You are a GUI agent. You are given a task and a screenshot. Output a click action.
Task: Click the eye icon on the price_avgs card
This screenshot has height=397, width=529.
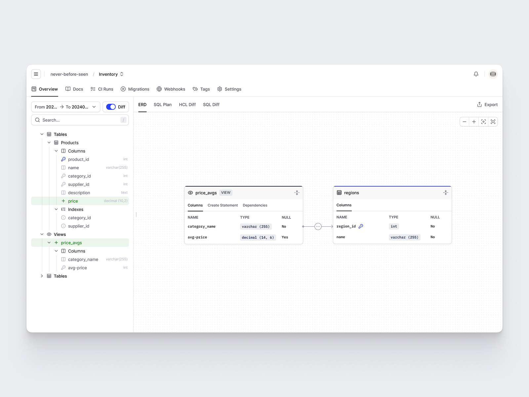click(190, 192)
